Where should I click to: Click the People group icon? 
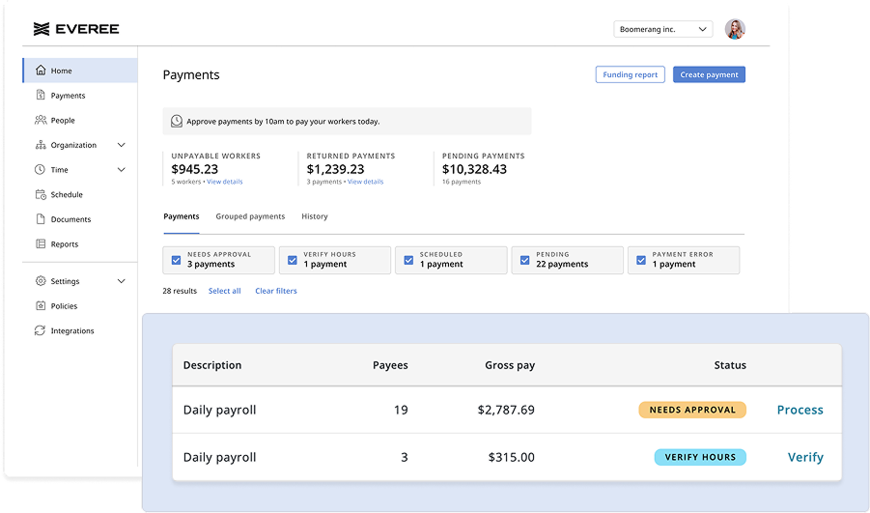click(x=41, y=120)
